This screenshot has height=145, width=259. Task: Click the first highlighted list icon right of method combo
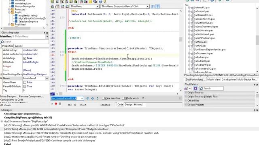pyautogui.click(x=153, y=6)
